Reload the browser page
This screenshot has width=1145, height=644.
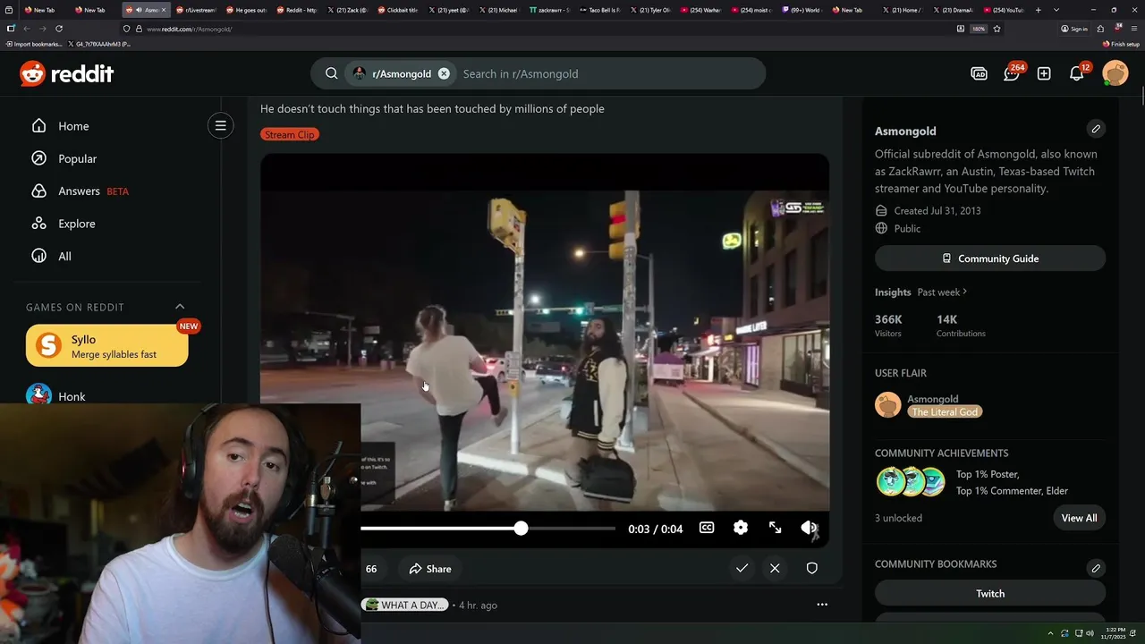(x=59, y=29)
